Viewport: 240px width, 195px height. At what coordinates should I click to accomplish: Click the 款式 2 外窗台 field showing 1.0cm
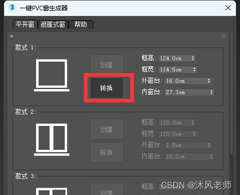pos(188,145)
